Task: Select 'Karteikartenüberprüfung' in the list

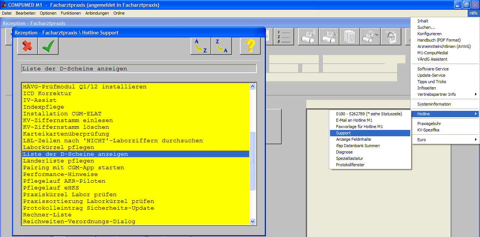Action: 136,134
